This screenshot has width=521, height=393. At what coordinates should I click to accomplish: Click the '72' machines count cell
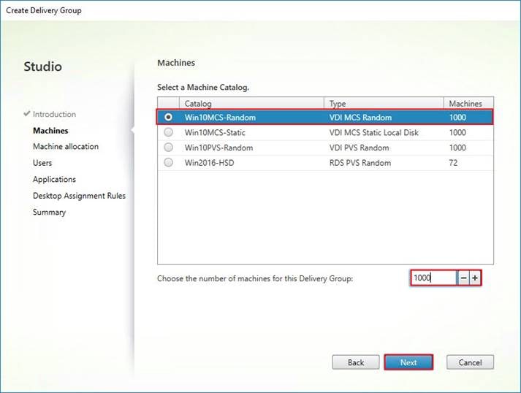[453, 163]
